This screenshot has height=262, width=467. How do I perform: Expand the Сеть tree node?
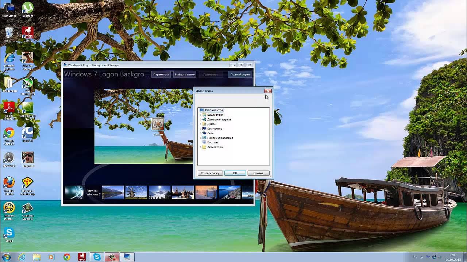(x=201, y=133)
